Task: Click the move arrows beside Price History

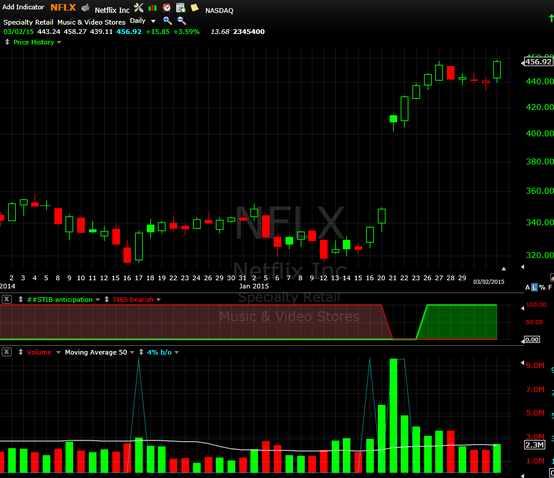Action: point(7,42)
